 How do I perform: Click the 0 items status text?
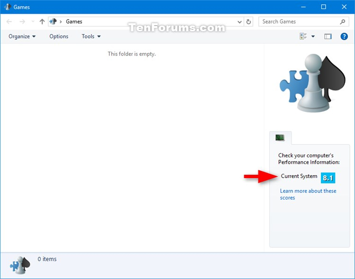[47, 259]
